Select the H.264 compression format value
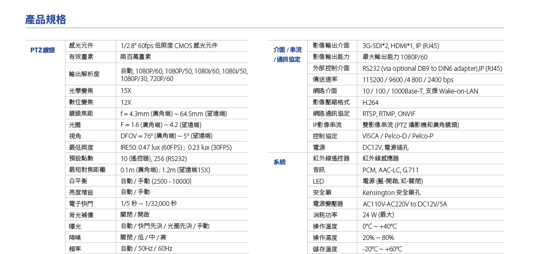 click(x=371, y=102)
